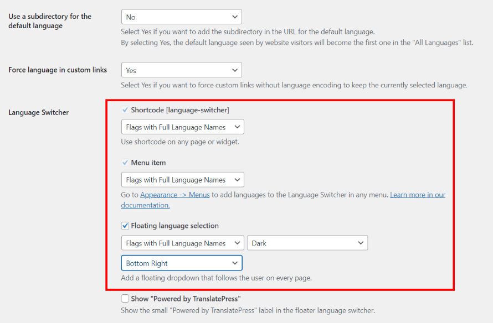Click the chevron arrow on Bottom Right dropdown
The image size is (493, 323).
(x=234, y=263)
